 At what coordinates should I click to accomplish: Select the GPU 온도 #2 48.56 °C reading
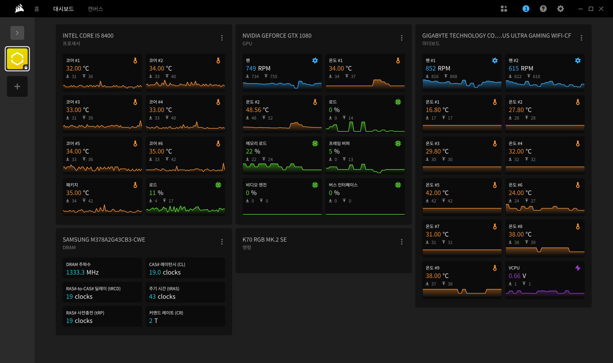click(257, 110)
